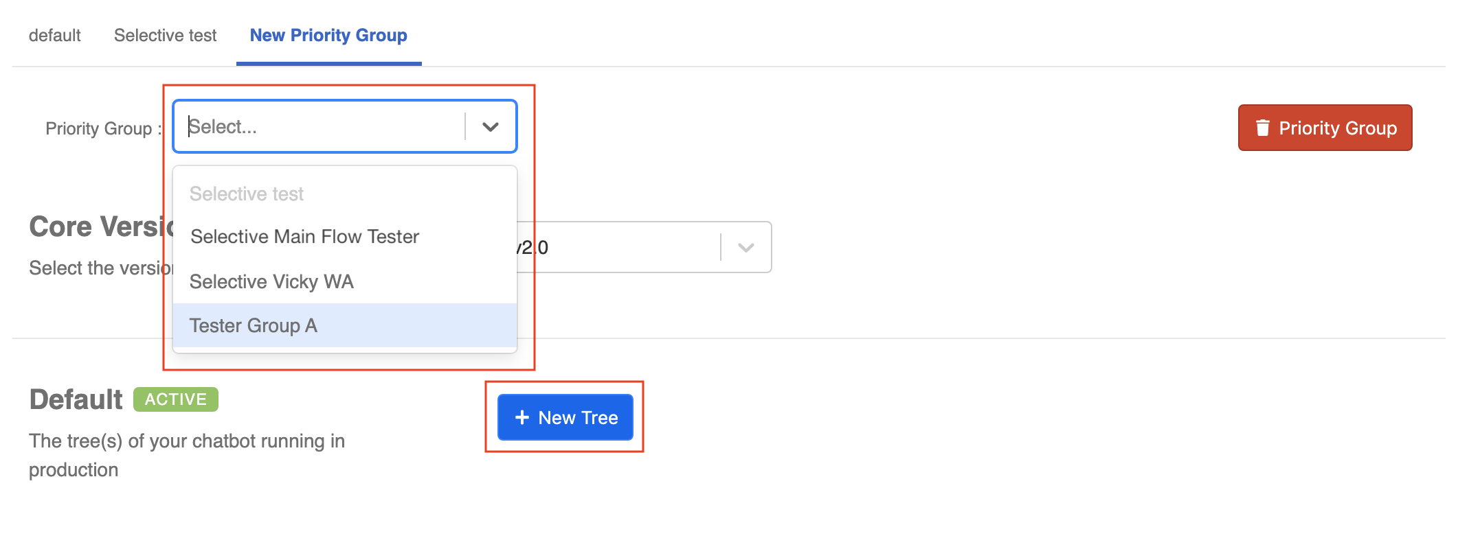Click the red Priority Group delete button

pos(1325,128)
